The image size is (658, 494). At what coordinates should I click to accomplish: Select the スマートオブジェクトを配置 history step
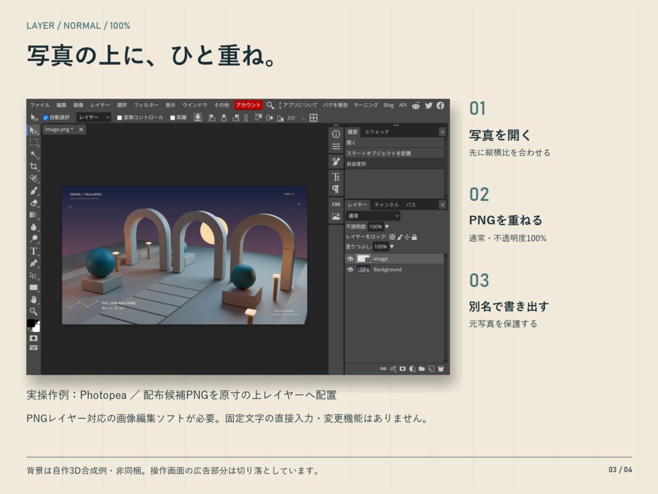tap(395, 153)
